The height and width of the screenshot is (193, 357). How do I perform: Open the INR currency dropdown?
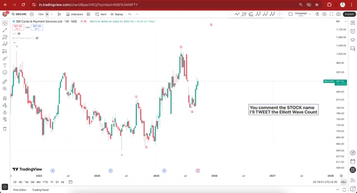pos(341,21)
